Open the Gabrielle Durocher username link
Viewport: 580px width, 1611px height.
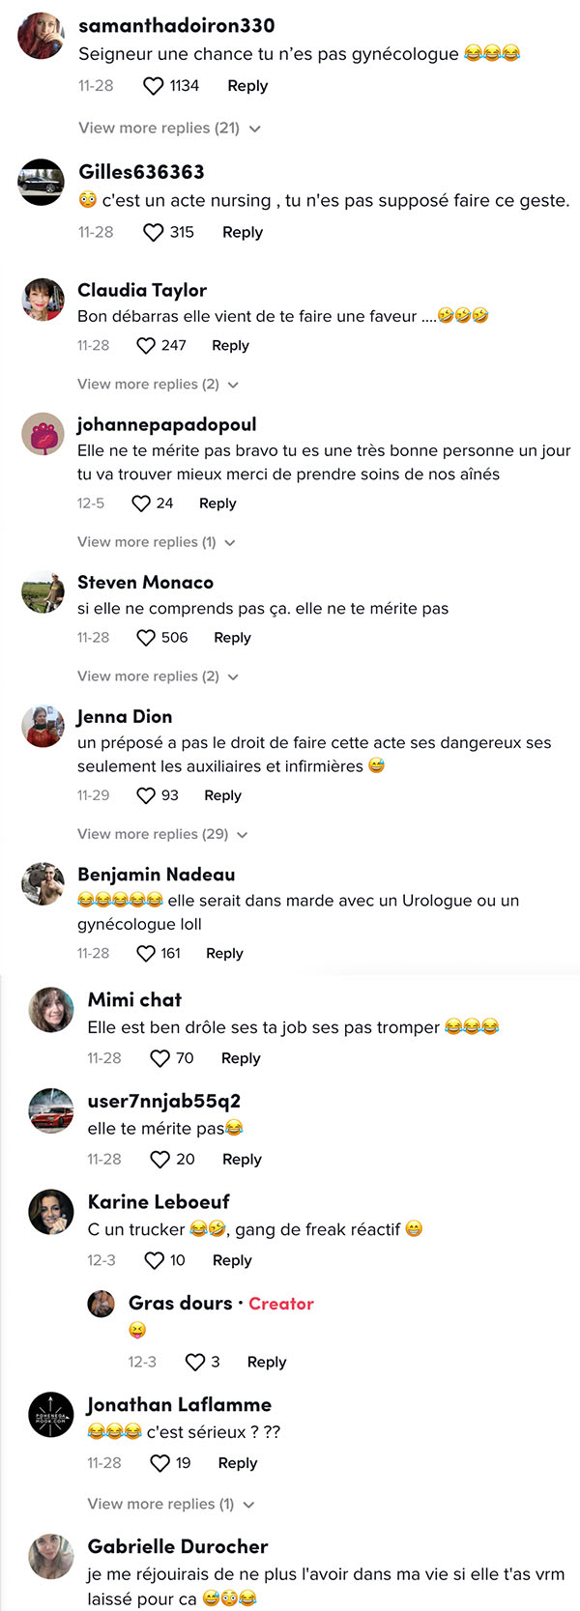click(x=178, y=1546)
